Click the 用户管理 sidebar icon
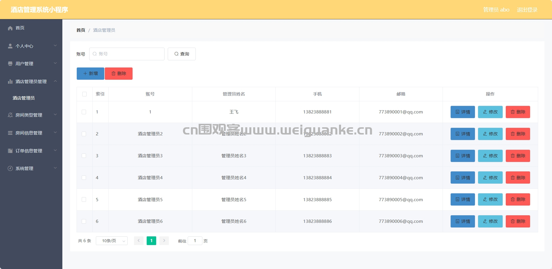This screenshot has width=552, height=269. [10, 63]
